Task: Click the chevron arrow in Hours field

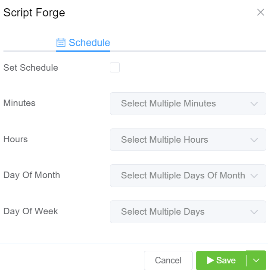Action: point(254,140)
